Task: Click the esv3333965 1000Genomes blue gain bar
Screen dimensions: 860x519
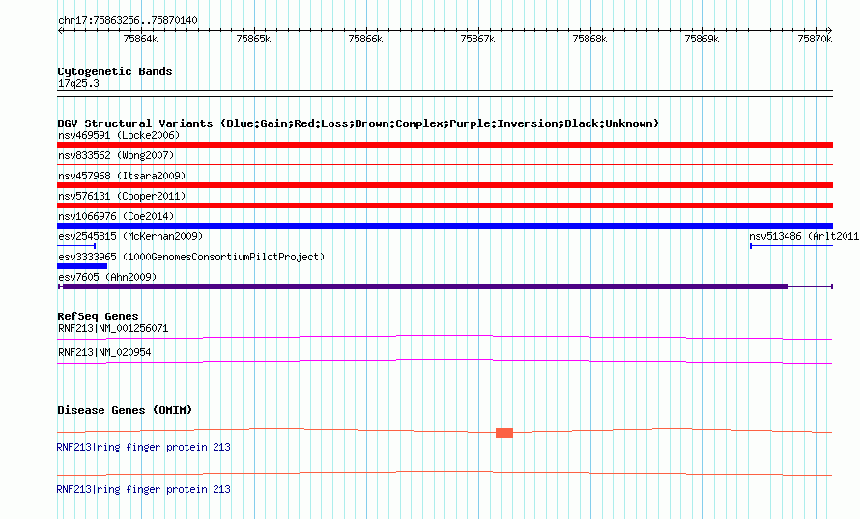Action: pyautogui.click(x=82, y=266)
